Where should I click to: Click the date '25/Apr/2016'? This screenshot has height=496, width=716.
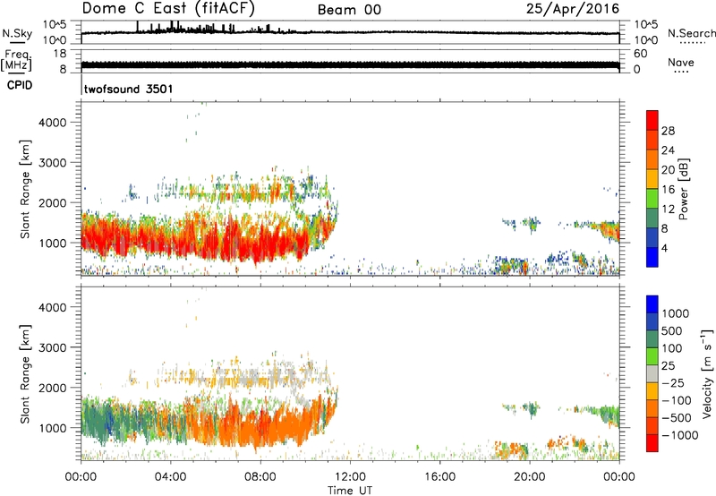coord(573,9)
